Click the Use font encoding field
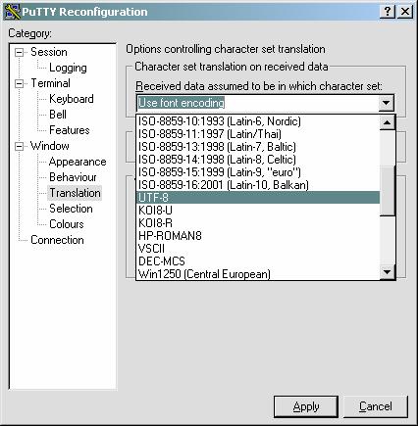Viewport: 418px width, 426px height. pos(257,103)
